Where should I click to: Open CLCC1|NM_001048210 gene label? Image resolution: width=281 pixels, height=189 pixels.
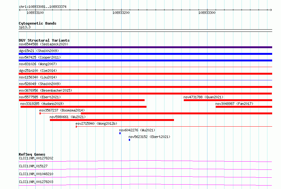click(x=36, y=174)
